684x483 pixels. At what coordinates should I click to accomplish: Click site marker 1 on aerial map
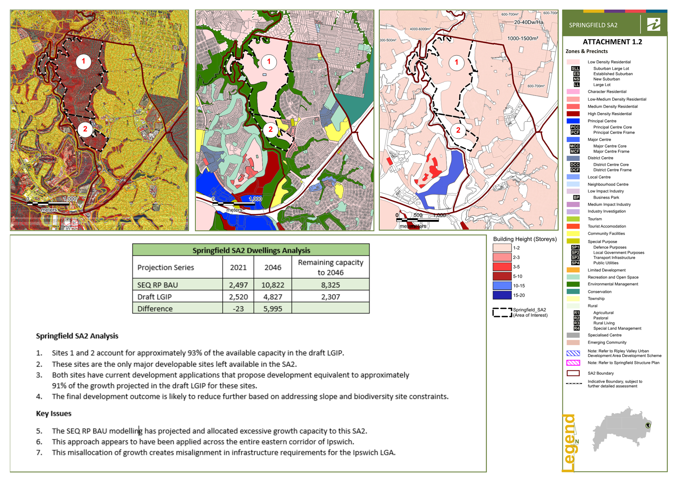coord(83,61)
